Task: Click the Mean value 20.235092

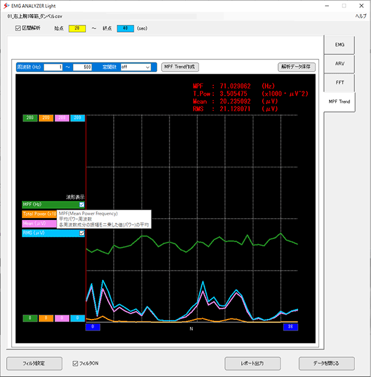Action: click(235, 101)
